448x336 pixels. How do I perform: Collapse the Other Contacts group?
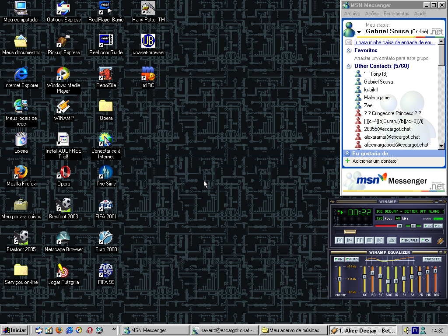pyautogui.click(x=349, y=66)
